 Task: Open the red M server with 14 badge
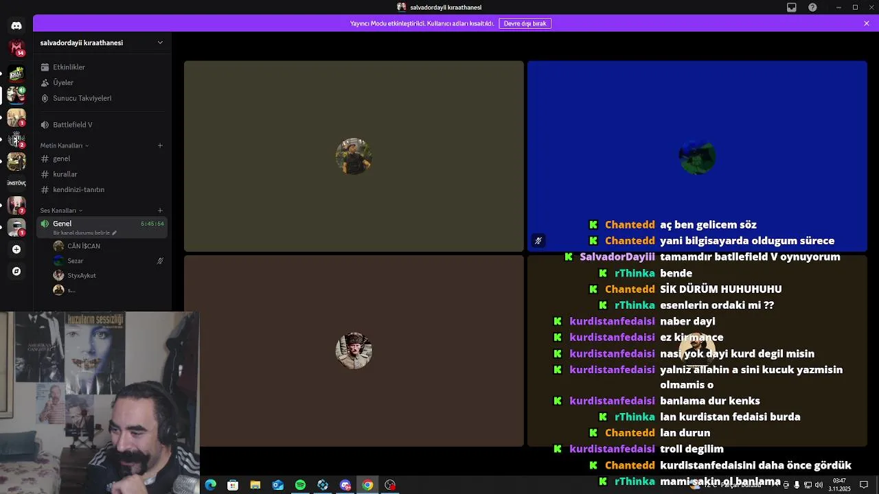coord(16,48)
